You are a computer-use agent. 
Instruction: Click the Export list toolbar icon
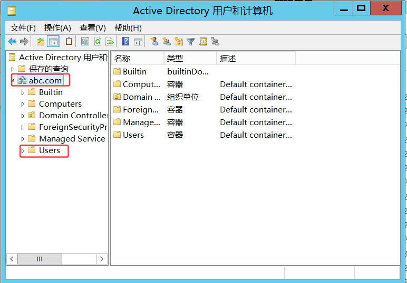[110, 41]
